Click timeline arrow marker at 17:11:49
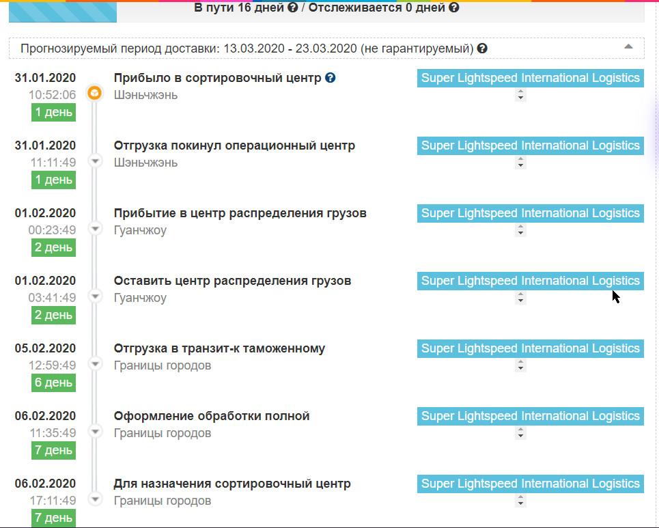This screenshot has width=659, height=528. pos(96,499)
